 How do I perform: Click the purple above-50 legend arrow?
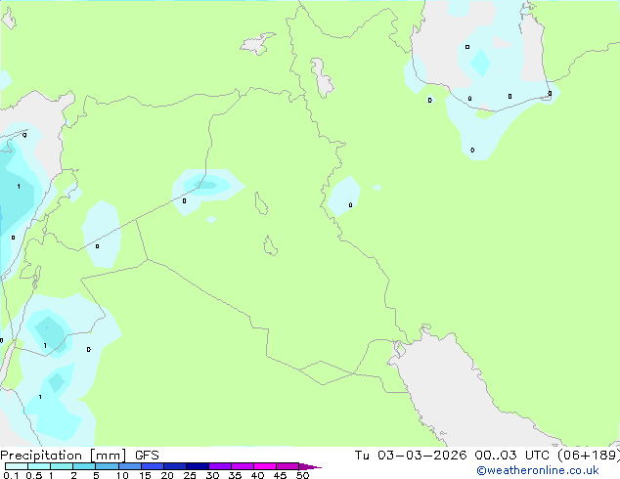coord(310,466)
